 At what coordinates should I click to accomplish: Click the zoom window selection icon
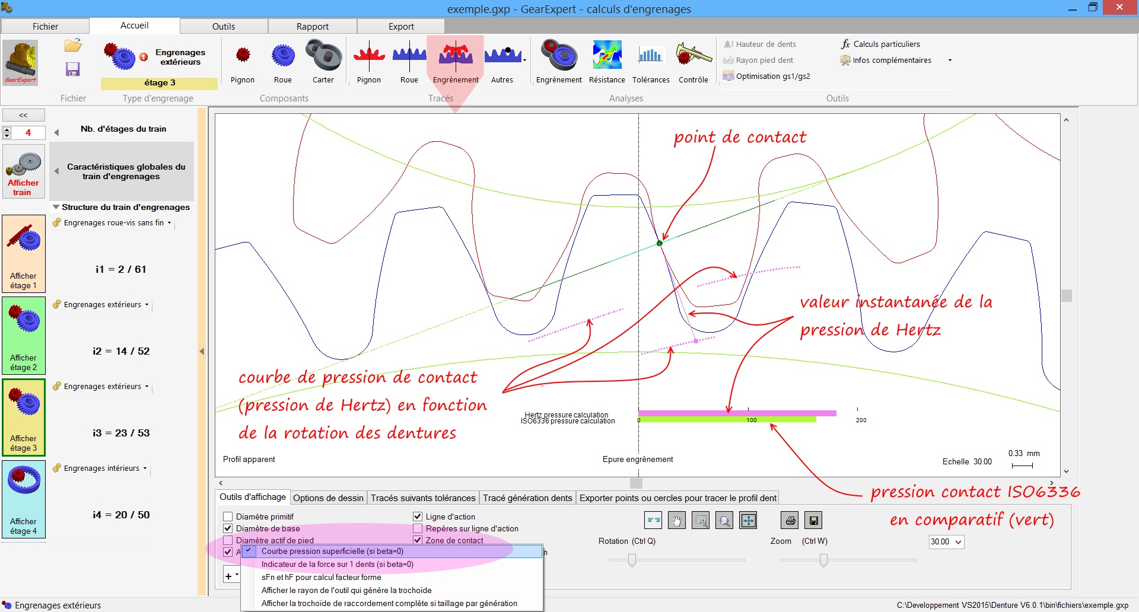pyautogui.click(x=701, y=521)
